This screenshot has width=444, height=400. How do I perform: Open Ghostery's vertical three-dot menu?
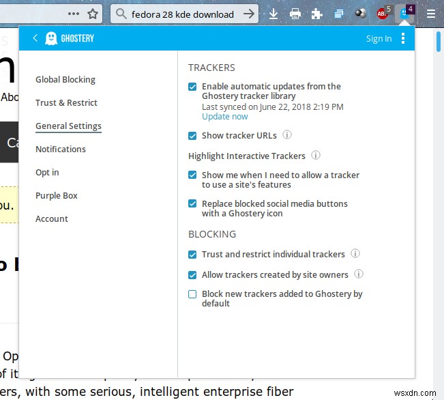pyautogui.click(x=403, y=38)
